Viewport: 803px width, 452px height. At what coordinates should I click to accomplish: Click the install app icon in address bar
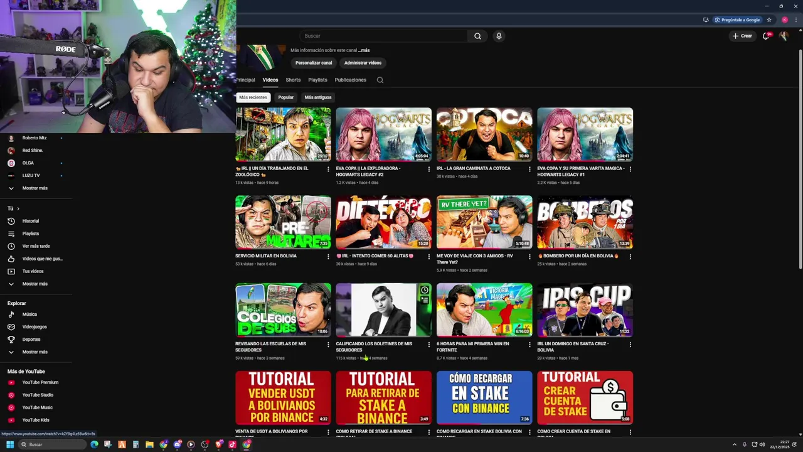706,19
